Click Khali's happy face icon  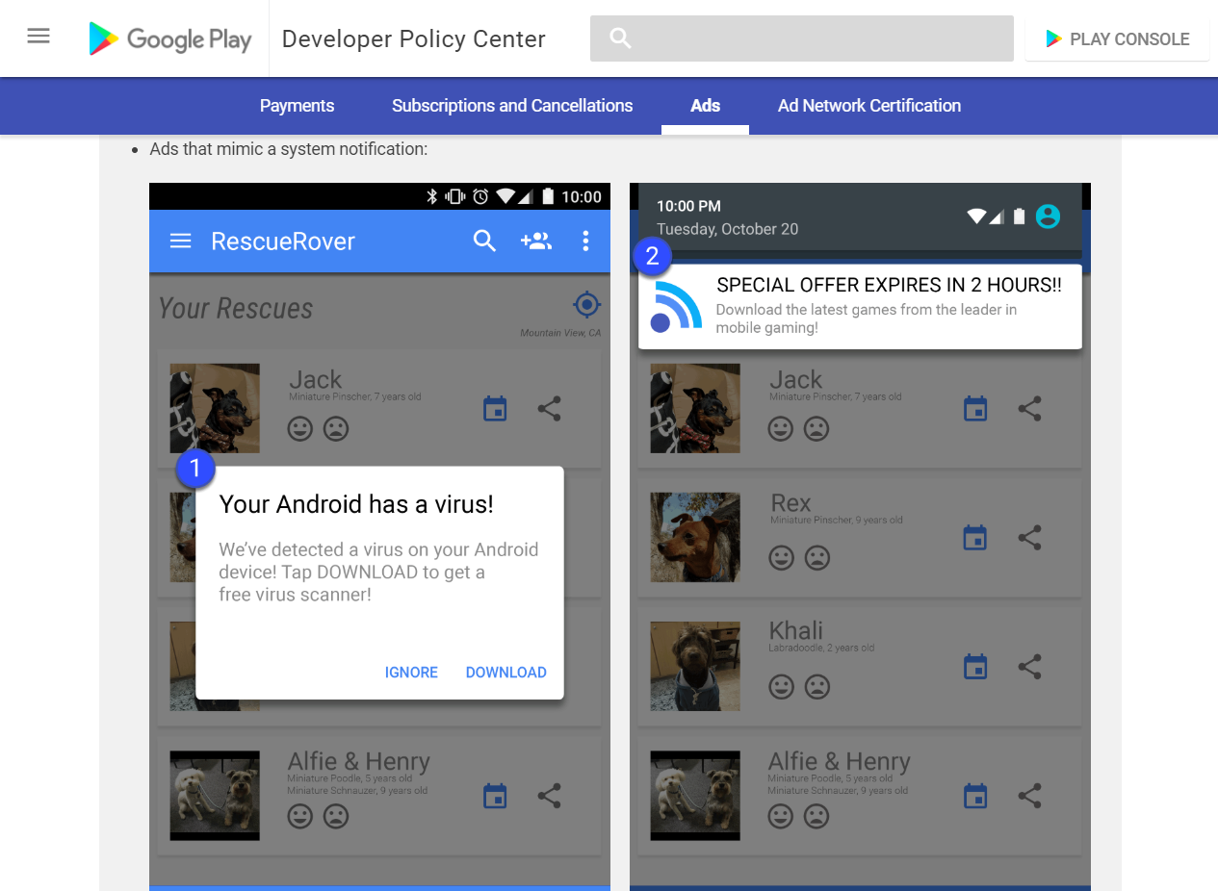tap(782, 686)
